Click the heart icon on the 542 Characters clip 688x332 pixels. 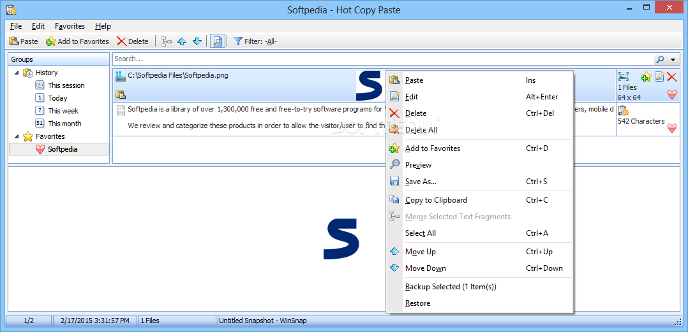point(672,128)
